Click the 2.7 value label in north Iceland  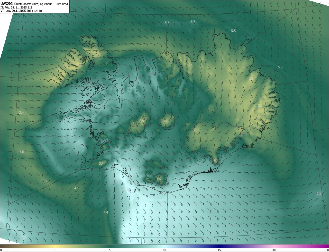(x=190, y=65)
